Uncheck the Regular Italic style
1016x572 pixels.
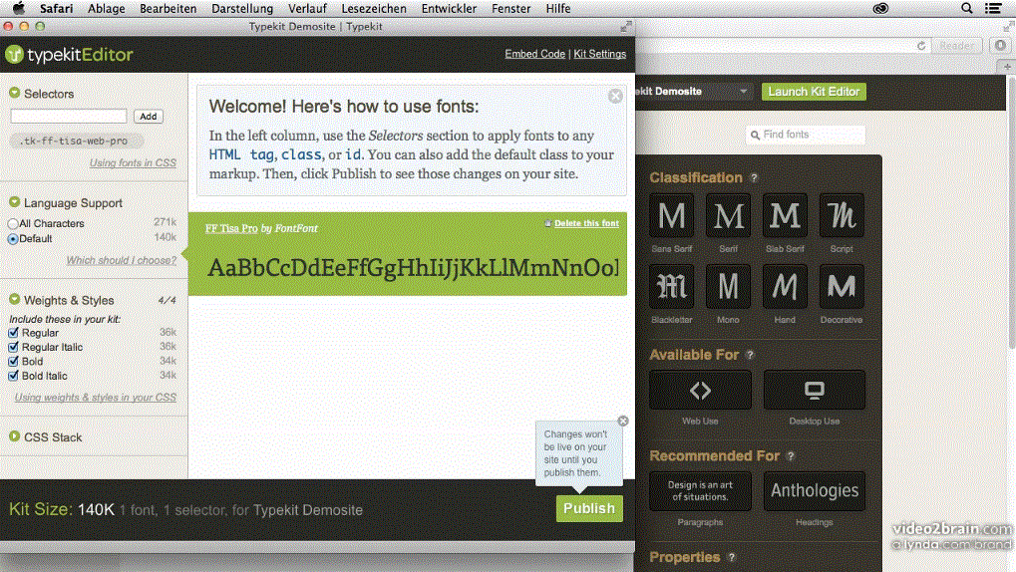[14, 347]
